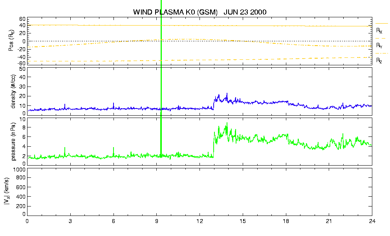Click hour 0 on the time axis

click(27, 221)
